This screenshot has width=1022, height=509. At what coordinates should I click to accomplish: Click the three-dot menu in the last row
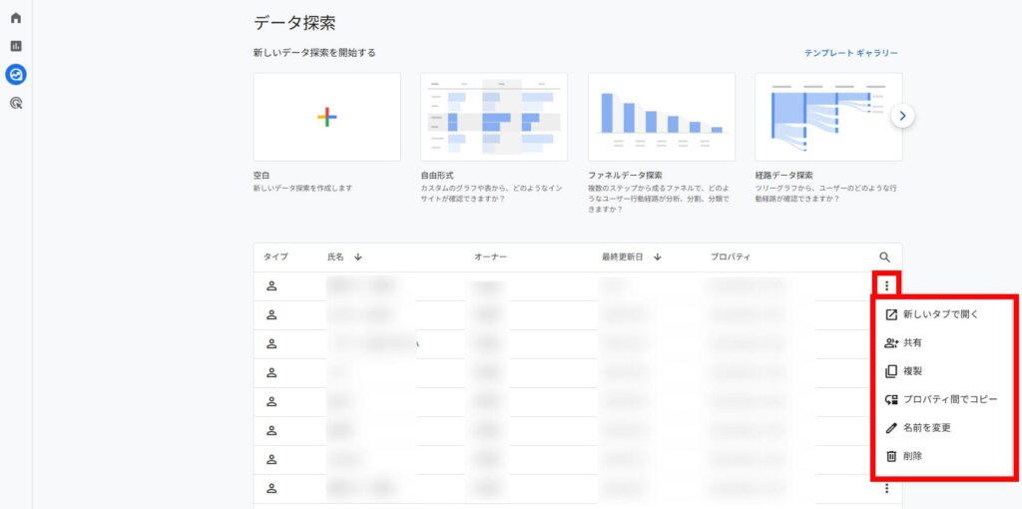click(886, 488)
